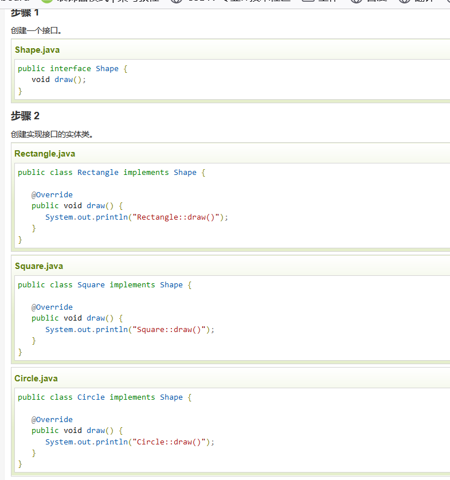Click @Override annotation in Circle.java
450x480 pixels.
(x=52, y=420)
